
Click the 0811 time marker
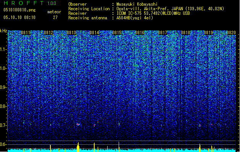click(26, 33)
